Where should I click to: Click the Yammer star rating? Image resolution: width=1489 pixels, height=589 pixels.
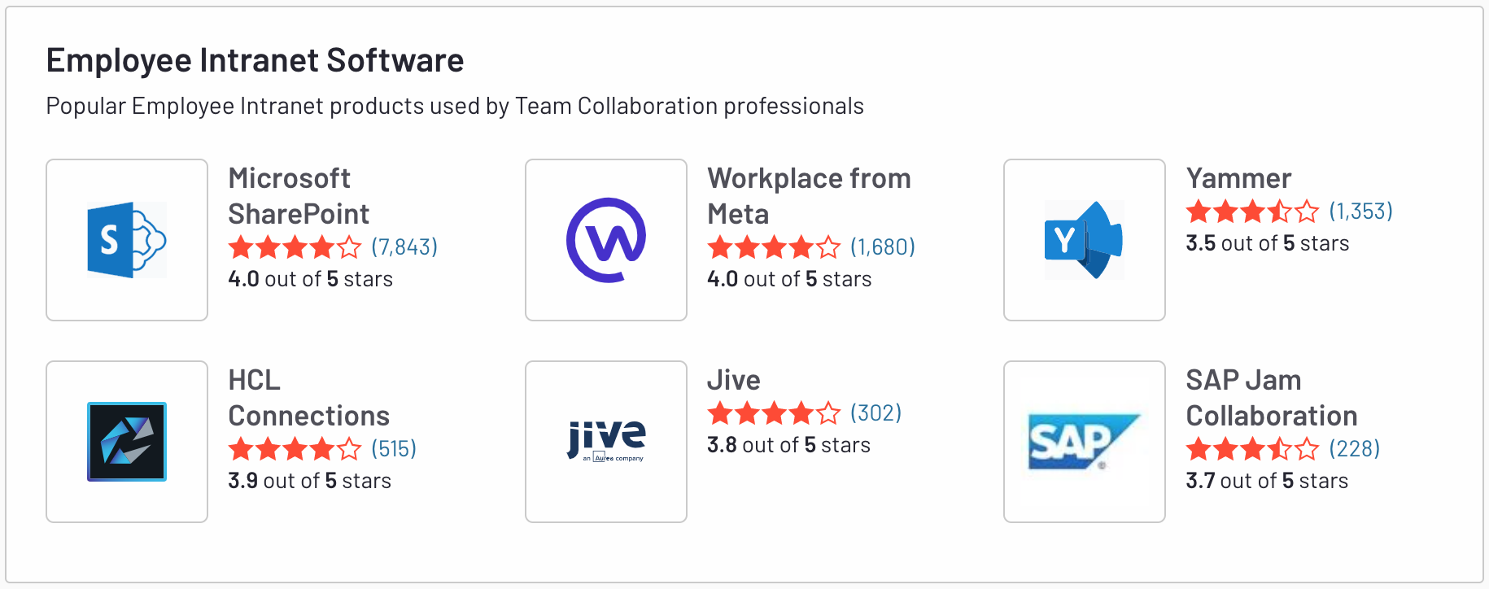click(x=1252, y=212)
